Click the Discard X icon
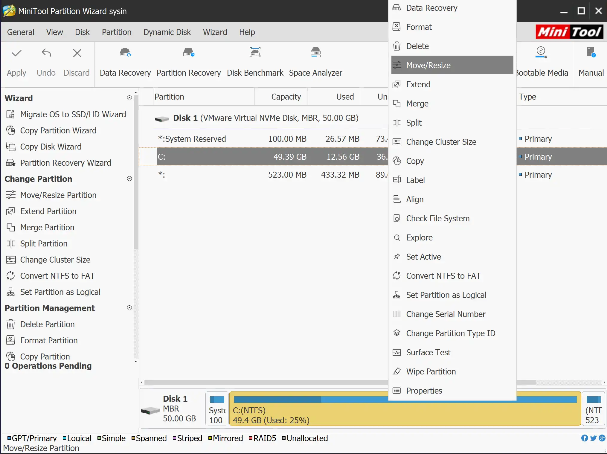607x454 pixels. pyautogui.click(x=77, y=53)
